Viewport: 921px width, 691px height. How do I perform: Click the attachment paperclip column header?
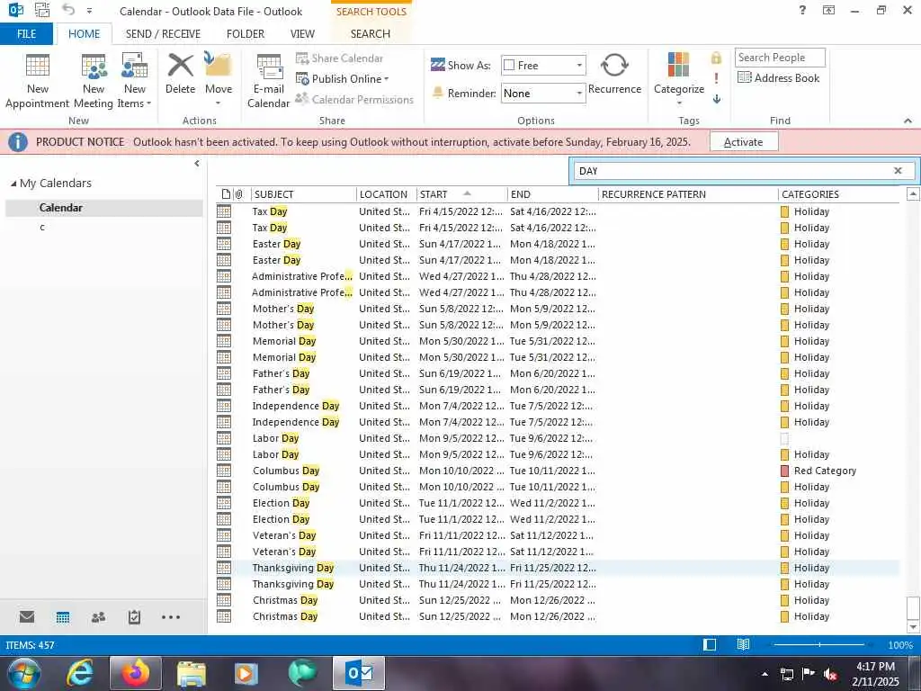click(x=239, y=194)
